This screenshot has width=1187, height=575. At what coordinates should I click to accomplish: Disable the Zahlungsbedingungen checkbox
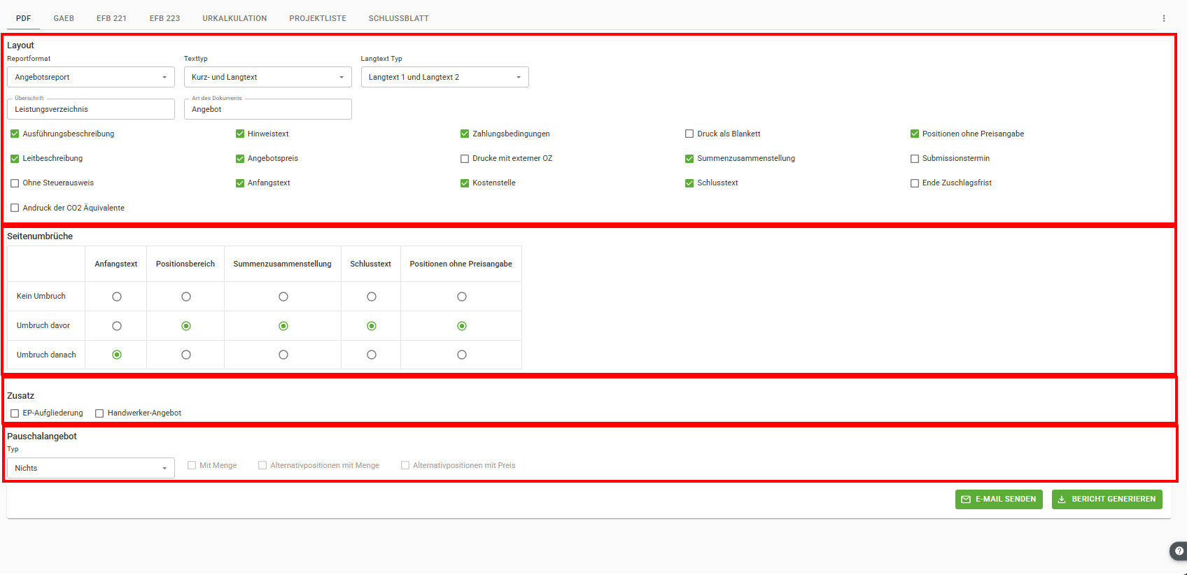[x=465, y=134]
